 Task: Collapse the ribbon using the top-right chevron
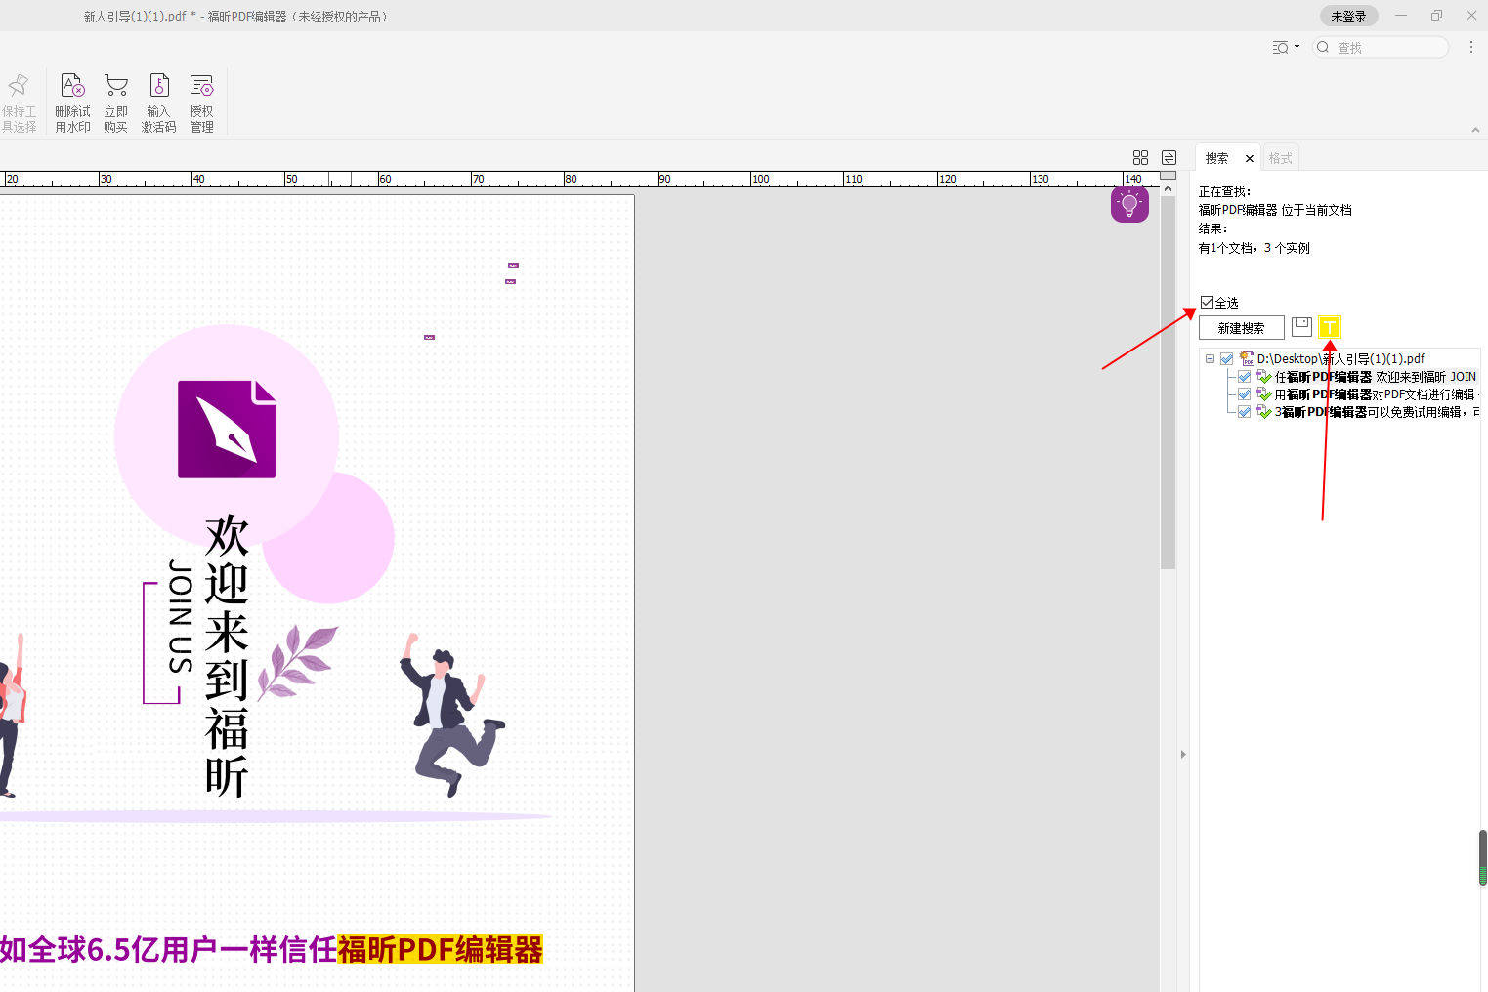pyautogui.click(x=1475, y=130)
